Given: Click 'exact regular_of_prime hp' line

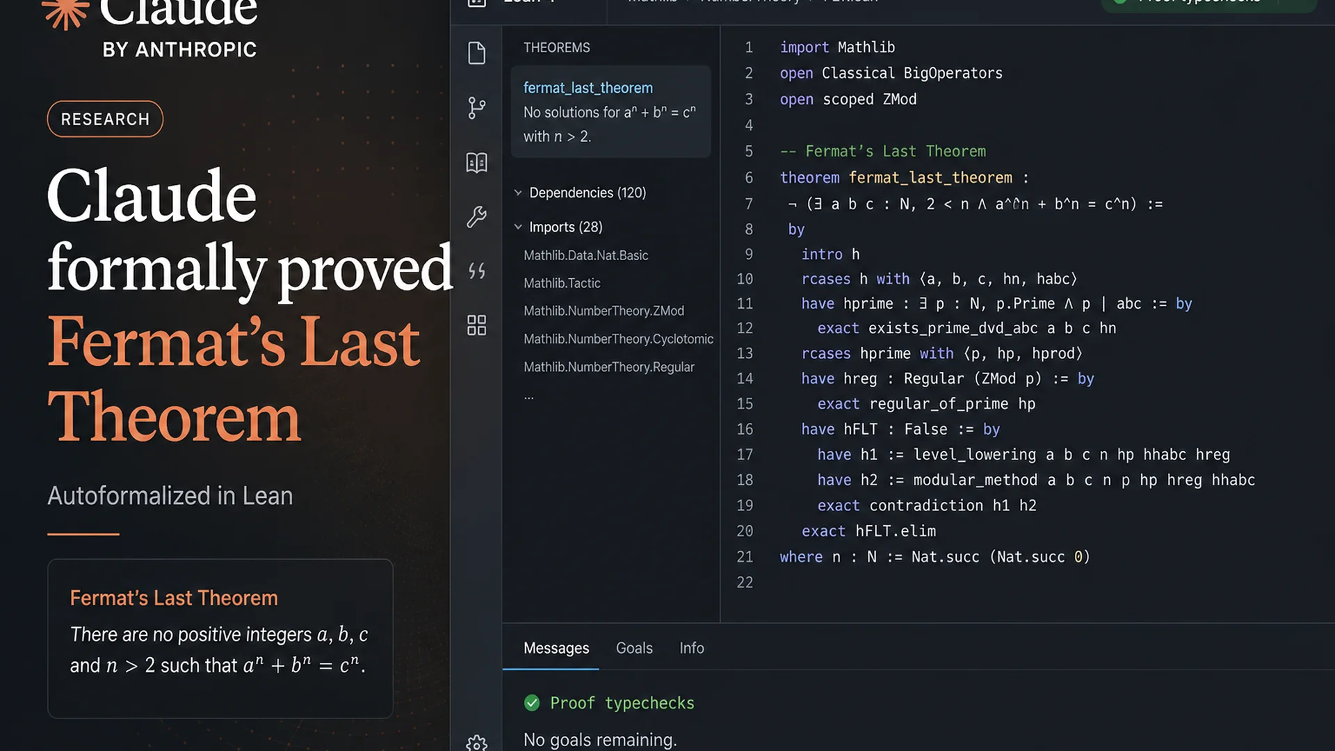Looking at the screenshot, I should pos(926,404).
